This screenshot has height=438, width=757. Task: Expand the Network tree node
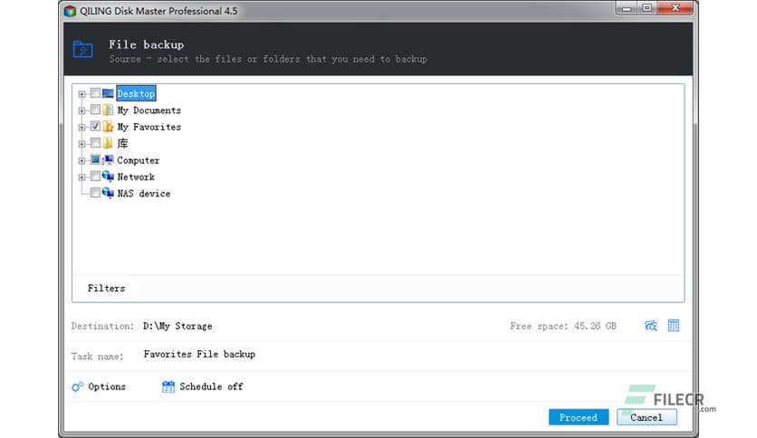[81, 177]
